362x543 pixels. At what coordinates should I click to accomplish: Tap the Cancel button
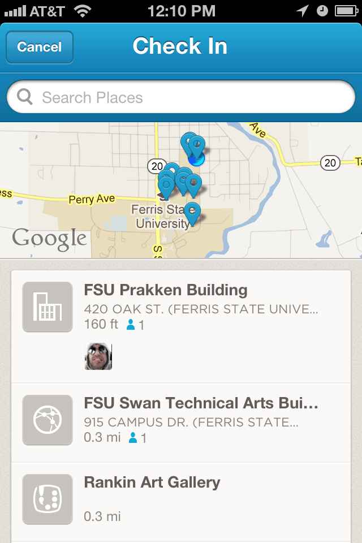39,47
